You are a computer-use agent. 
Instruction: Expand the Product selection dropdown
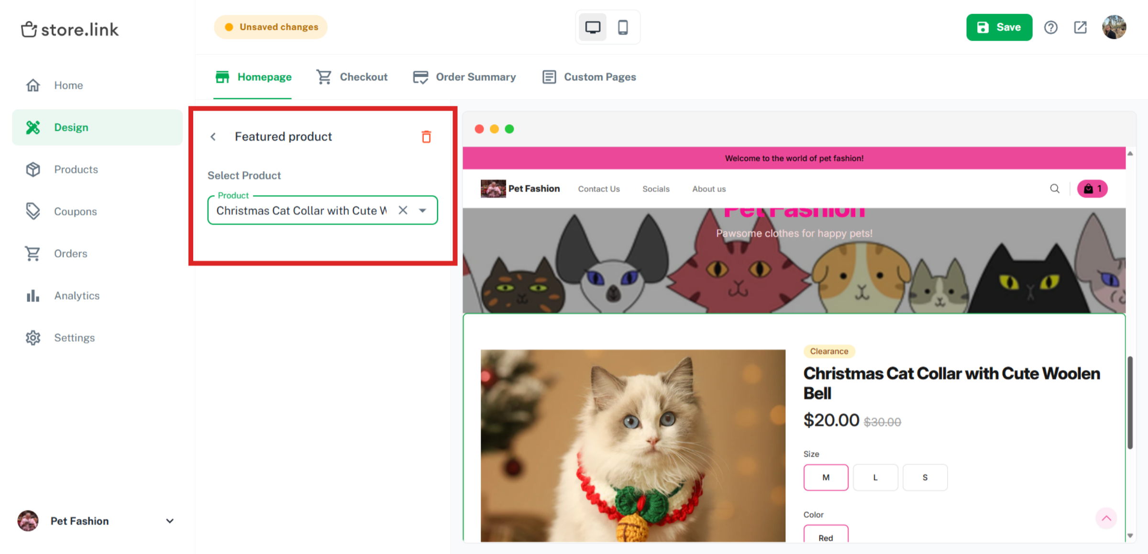point(422,210)
